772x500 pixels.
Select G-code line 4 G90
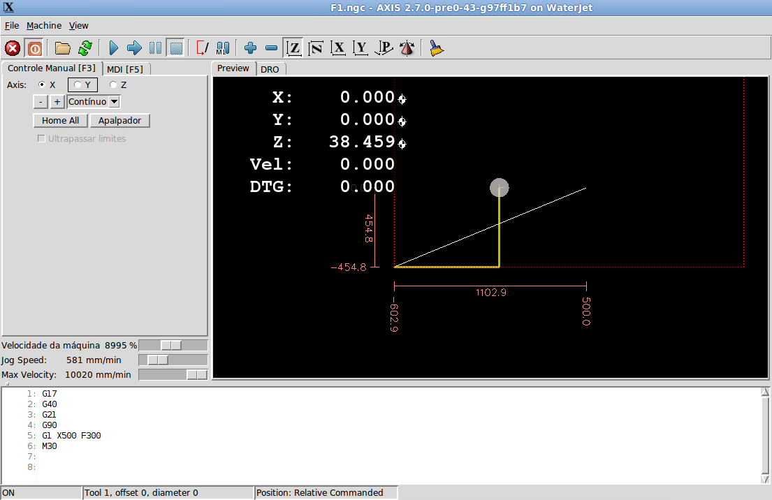(49, 425)
